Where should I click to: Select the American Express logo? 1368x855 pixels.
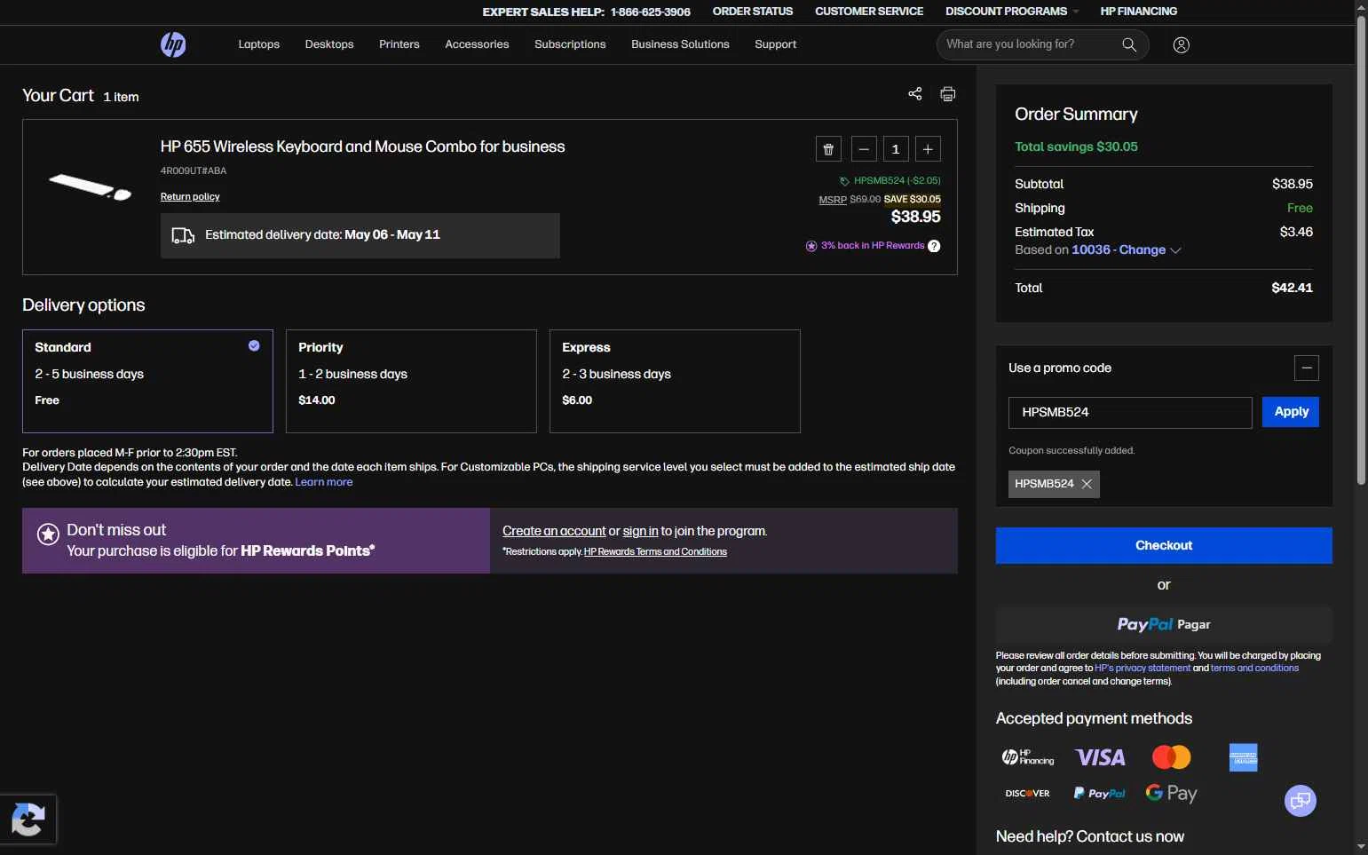click(1243, 757)
